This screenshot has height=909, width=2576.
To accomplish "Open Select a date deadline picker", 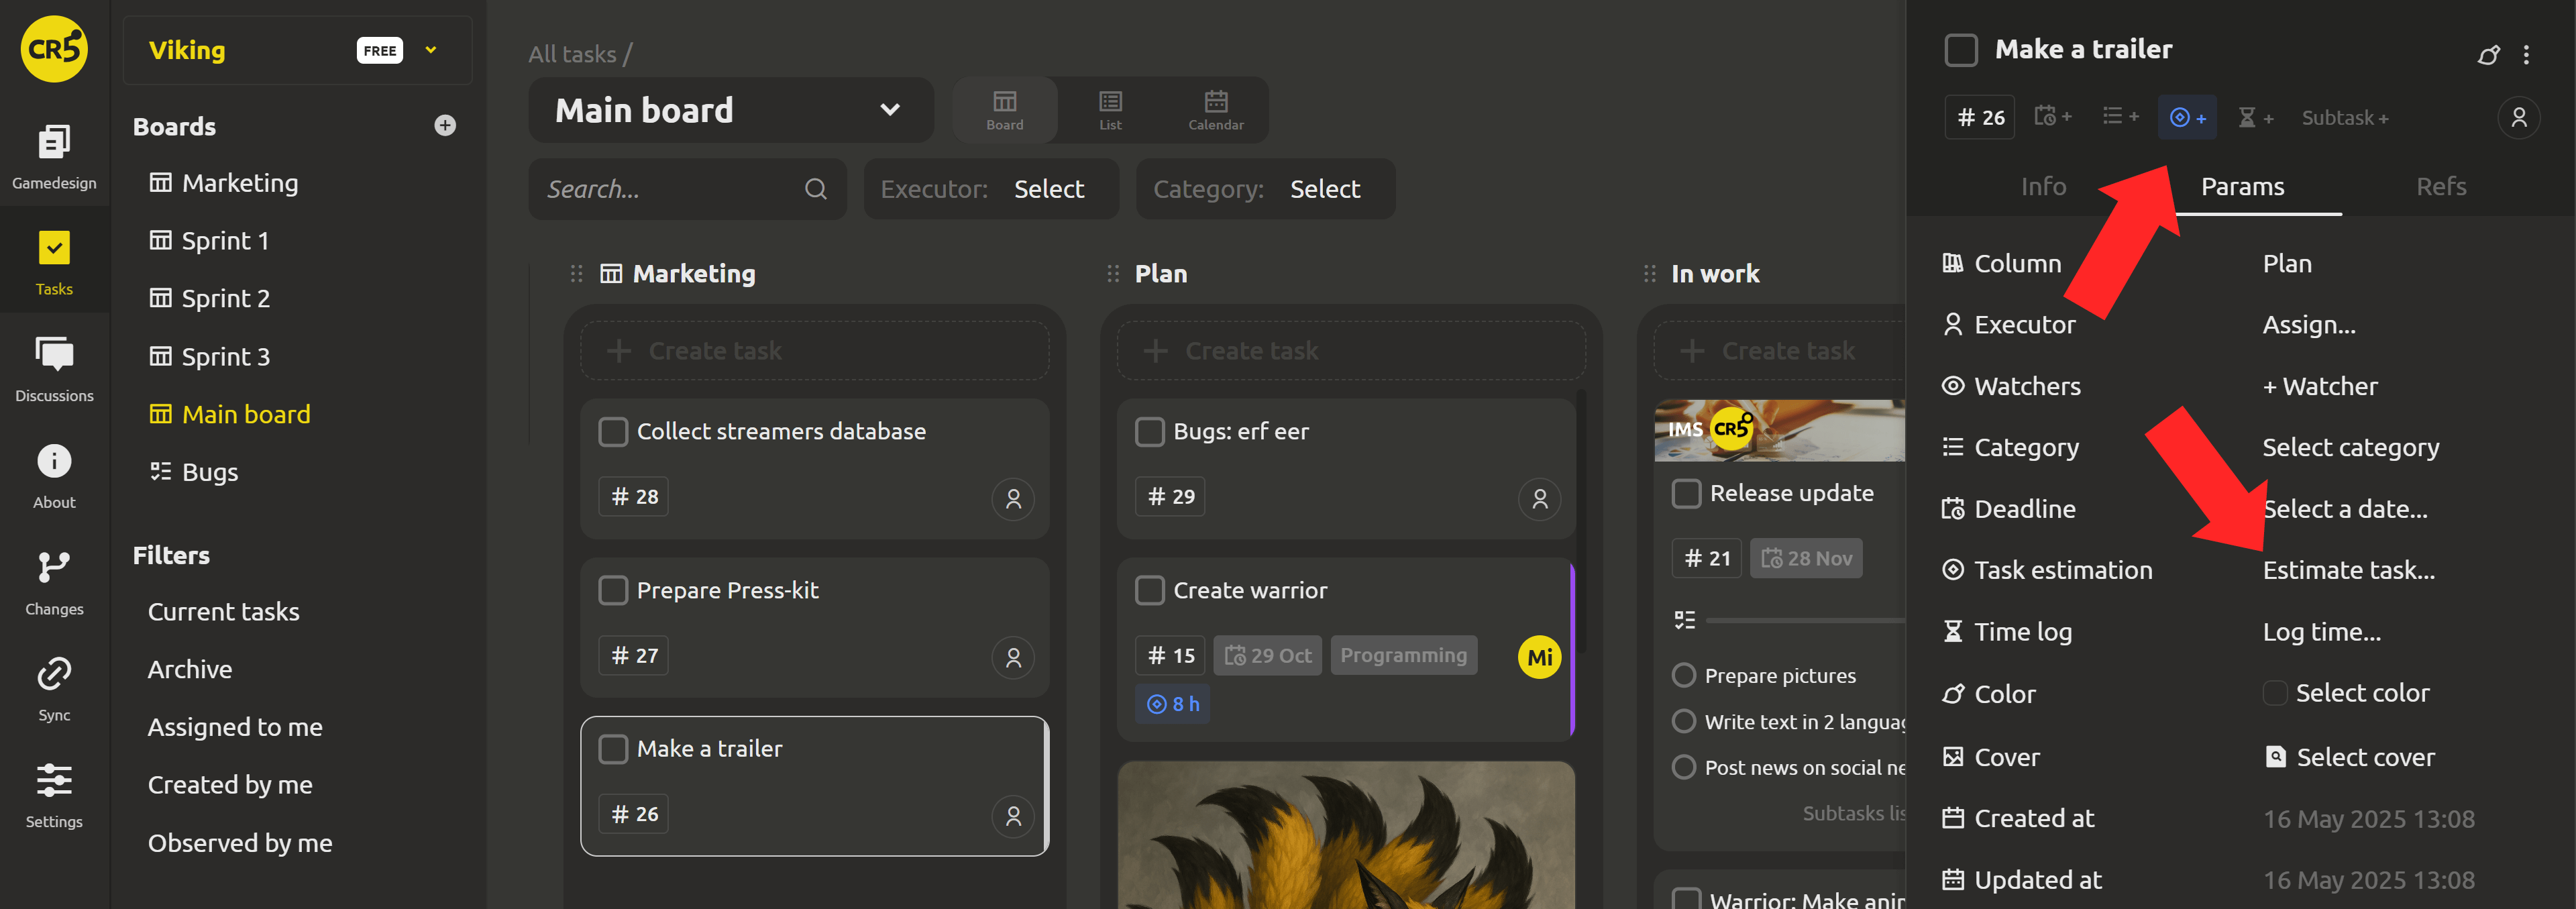I will click(2344, 509).
